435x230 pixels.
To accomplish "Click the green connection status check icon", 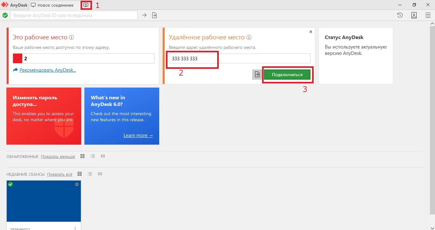I will point(5,15).
